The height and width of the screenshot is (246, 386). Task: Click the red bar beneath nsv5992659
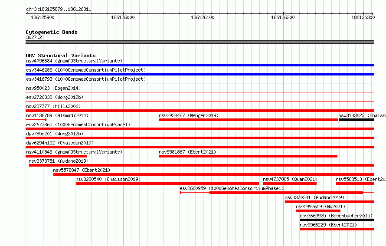tap(318, 211)
